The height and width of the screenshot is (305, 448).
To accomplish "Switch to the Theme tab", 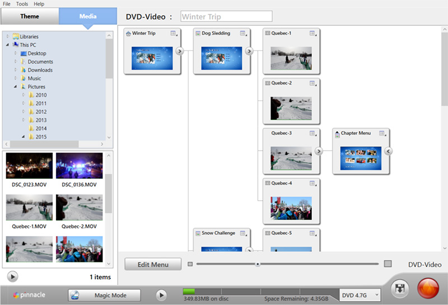I will coord(30,16).
